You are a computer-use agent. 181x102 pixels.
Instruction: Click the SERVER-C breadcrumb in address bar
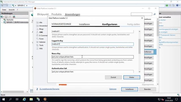[21, 5]
